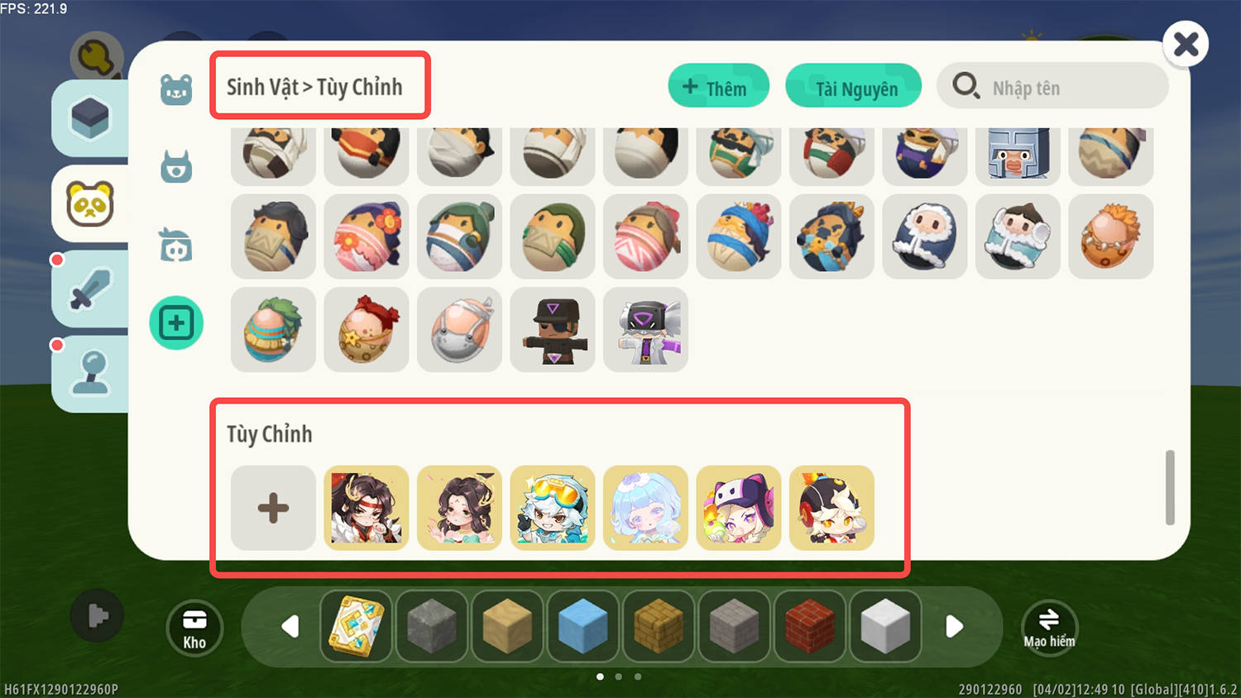
Task: Select the golden book item in hotbar
Action: tap(357, 627)
